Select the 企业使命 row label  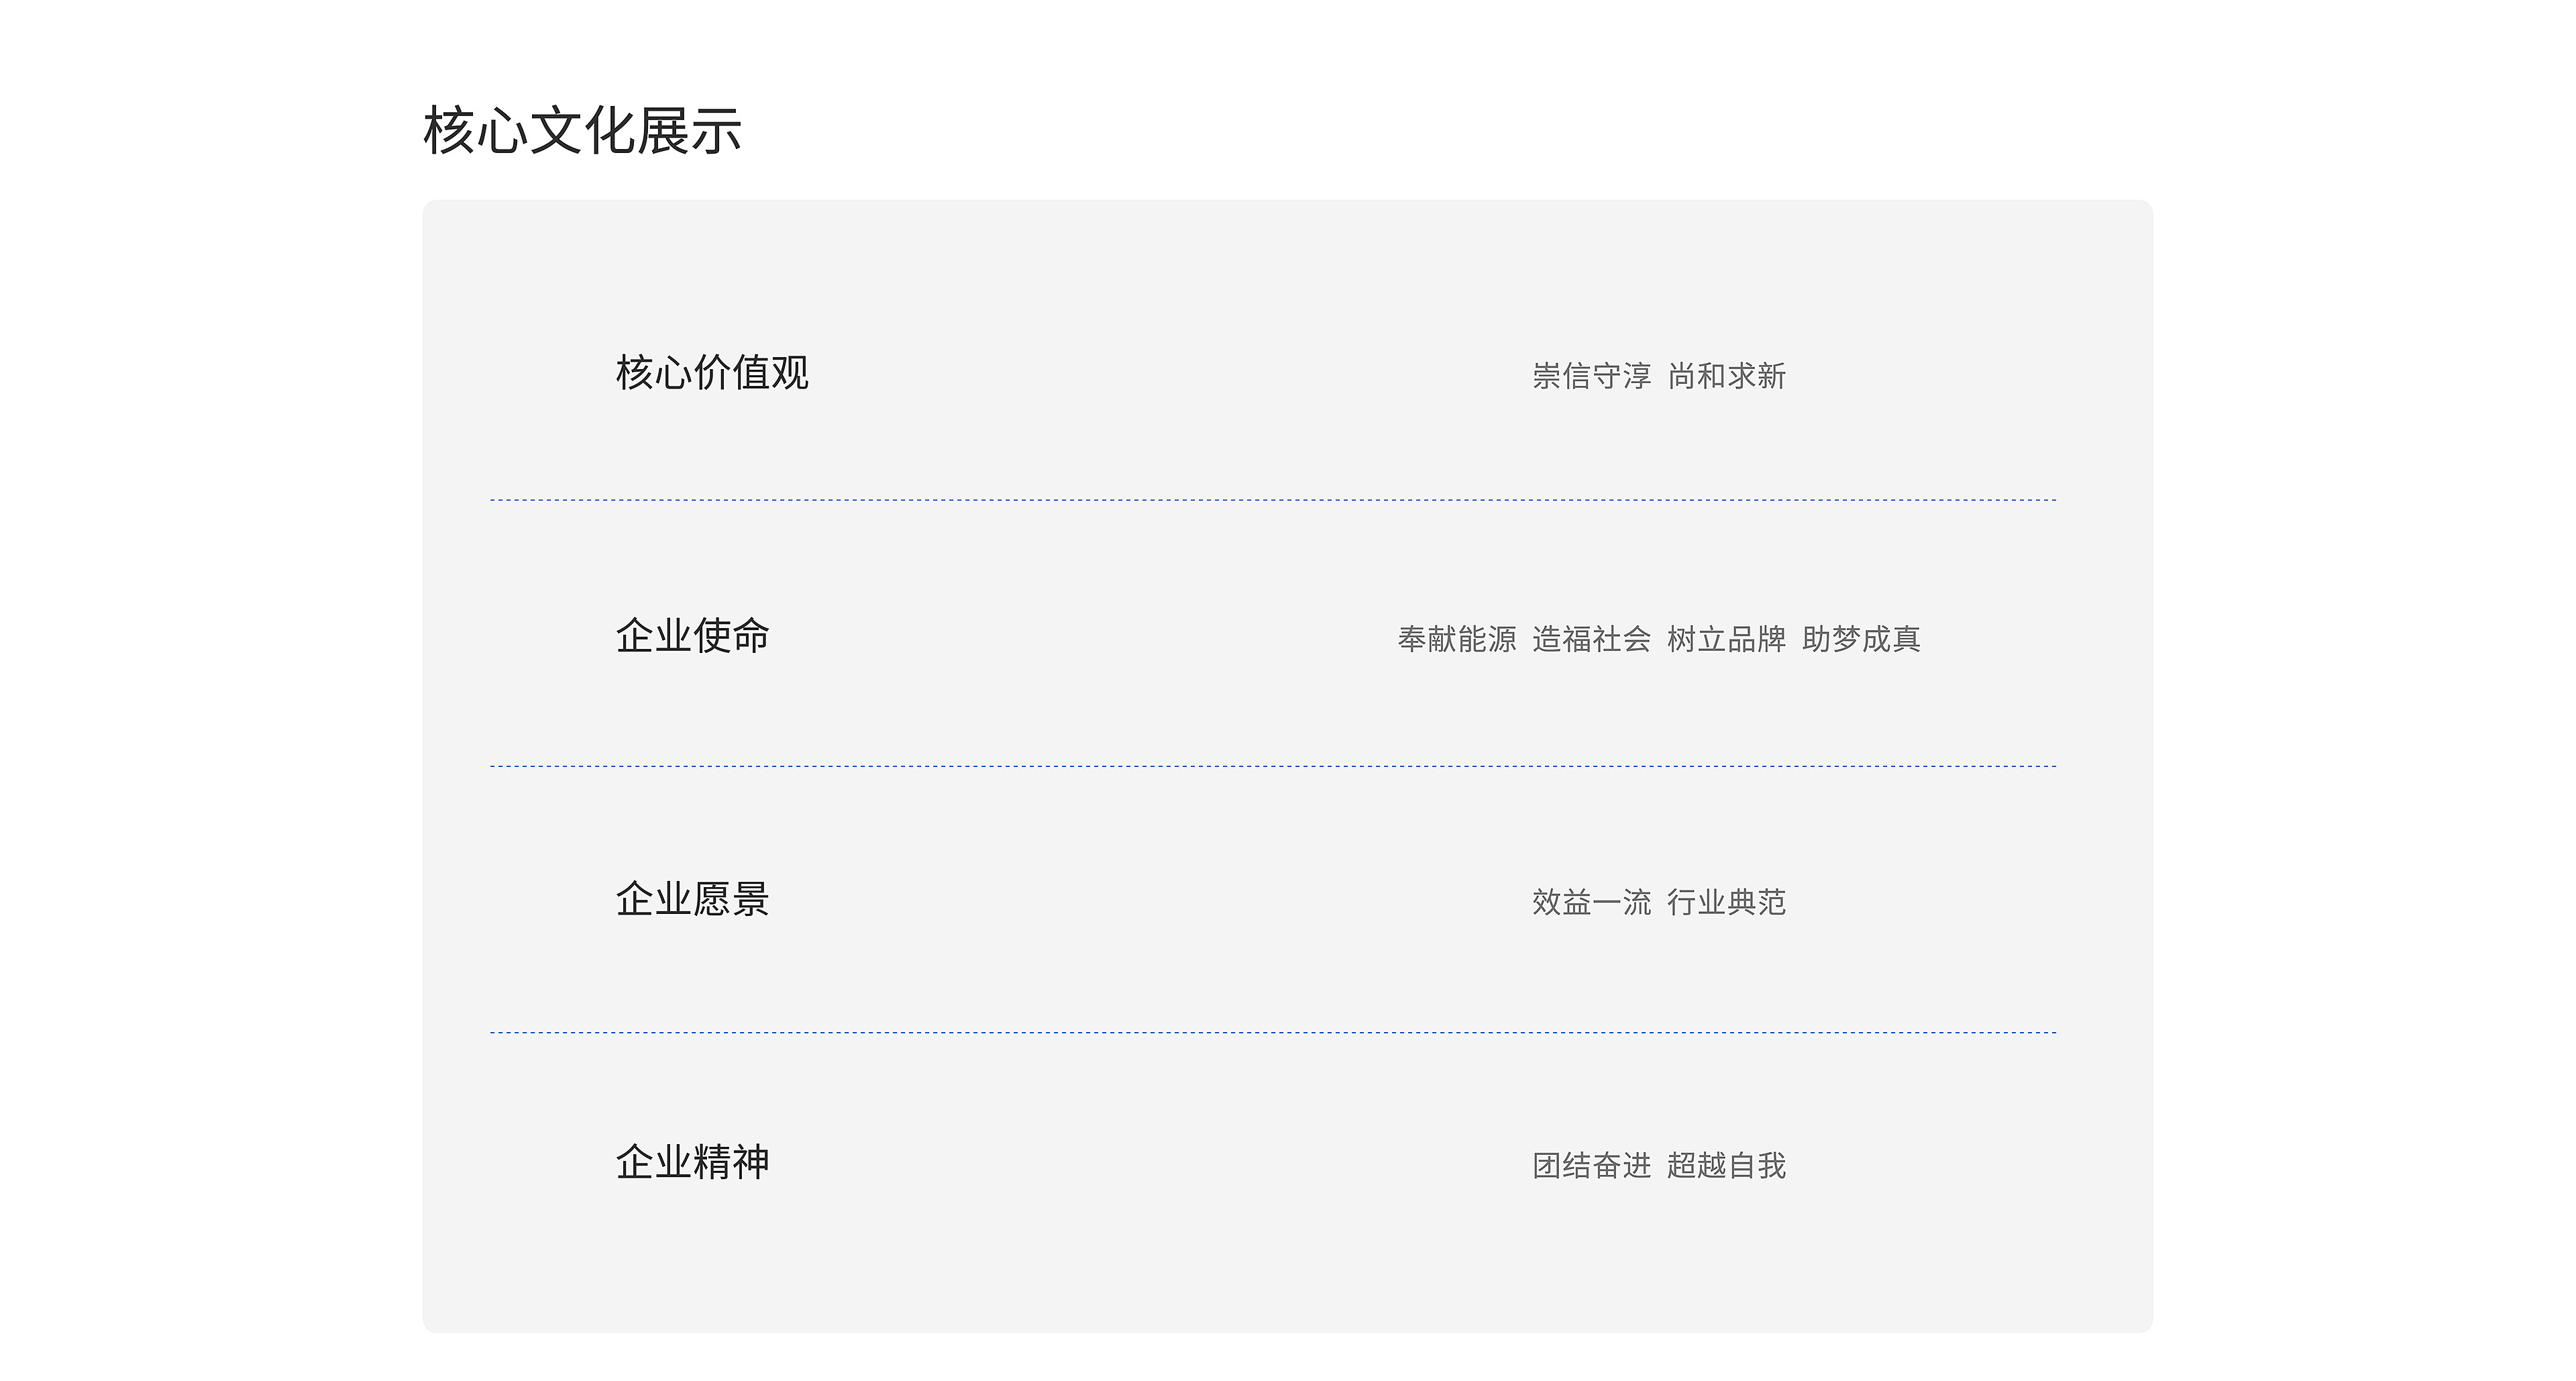[692, 636]
